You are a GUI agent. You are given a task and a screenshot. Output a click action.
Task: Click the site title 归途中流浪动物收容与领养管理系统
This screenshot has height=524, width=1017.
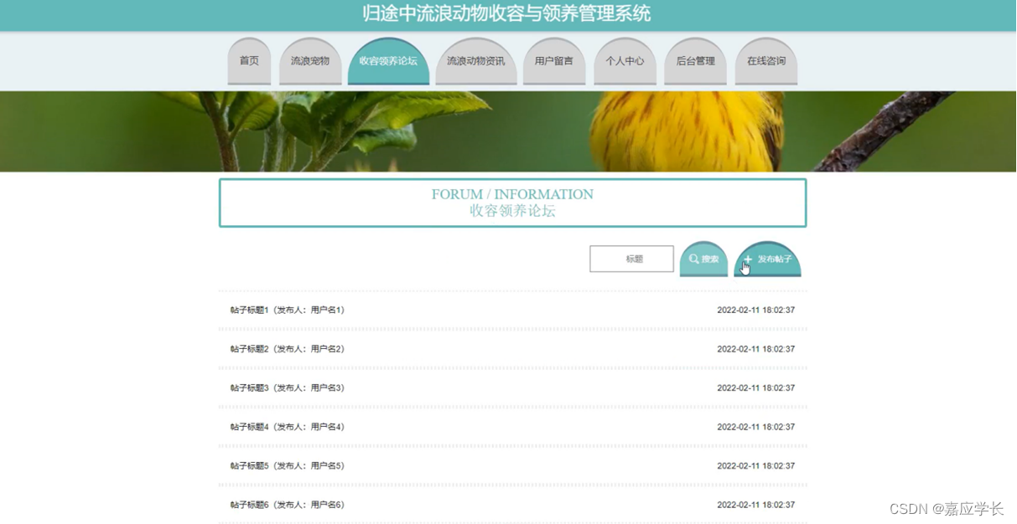tap(506, 13)
